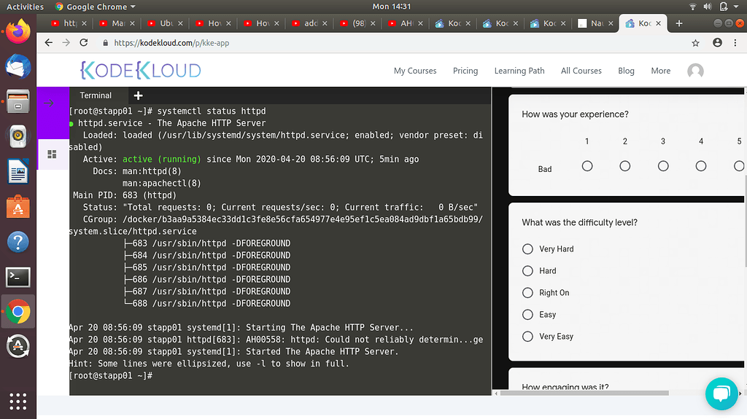Viewport: 747px width, 419px height.
Task: Open the chat support bubble
Action: point(721,393)
